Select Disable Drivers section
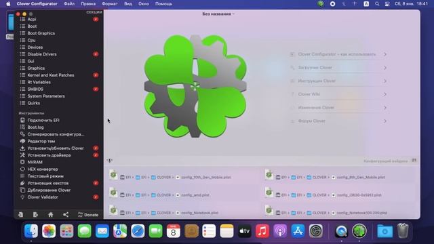The width and height of the screenshot is (434, 244). point(42,54)
